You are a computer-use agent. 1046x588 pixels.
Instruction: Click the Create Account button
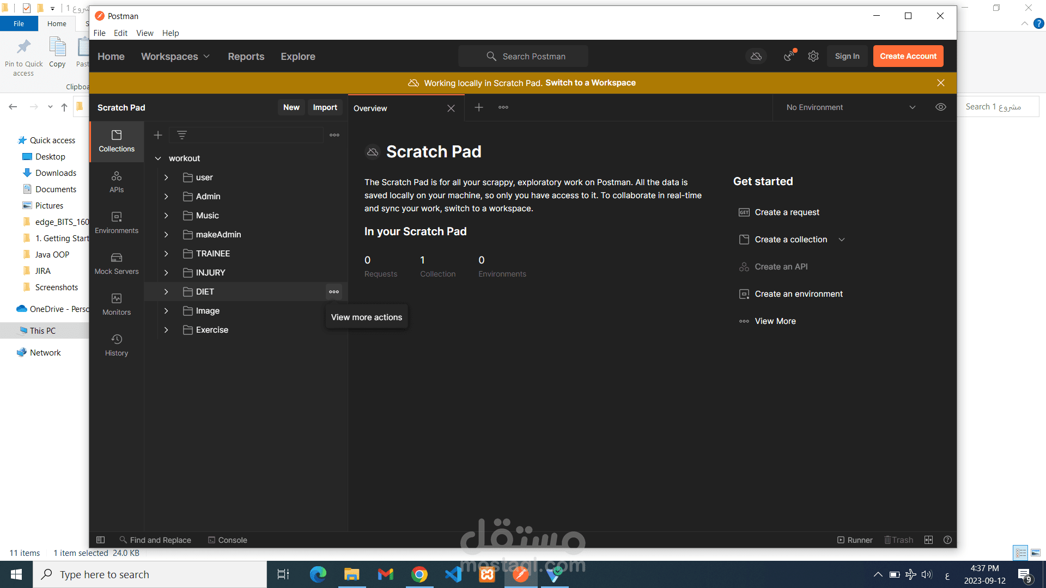pos(908,56)
